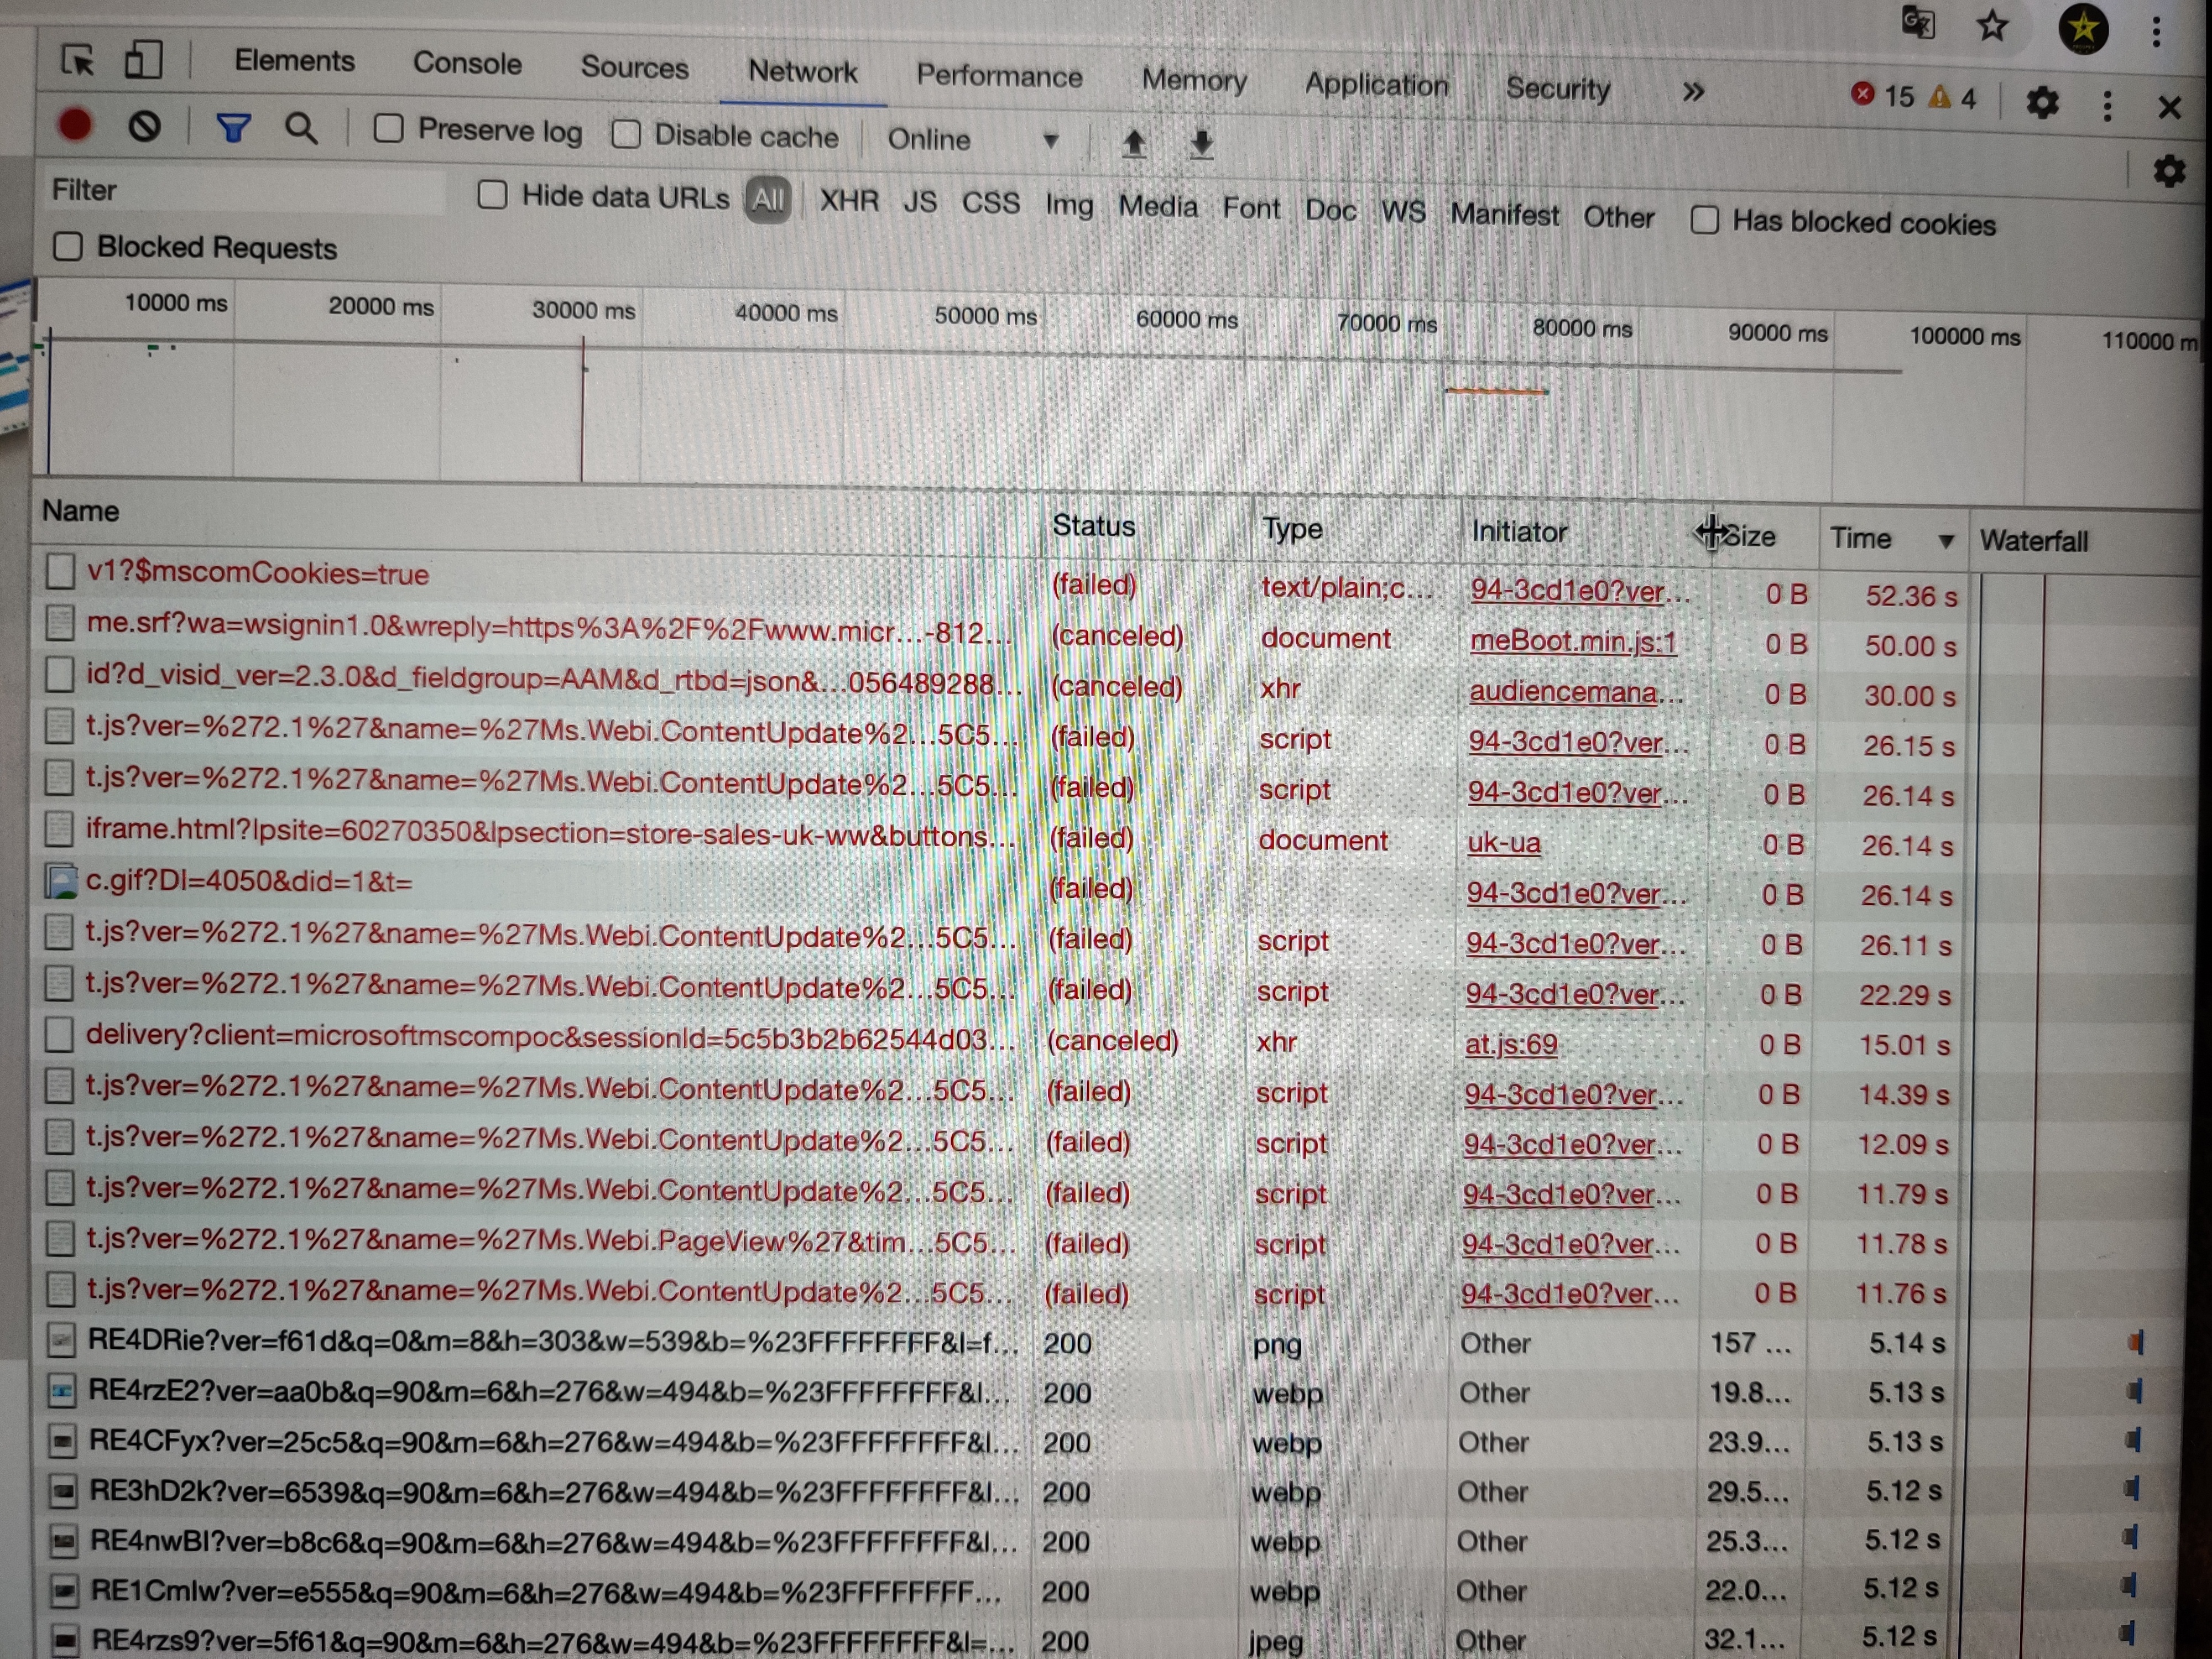Screen dimensions: 2212x1659
Task: Open Chrome three-dot menu
Action: [2156, 32]
